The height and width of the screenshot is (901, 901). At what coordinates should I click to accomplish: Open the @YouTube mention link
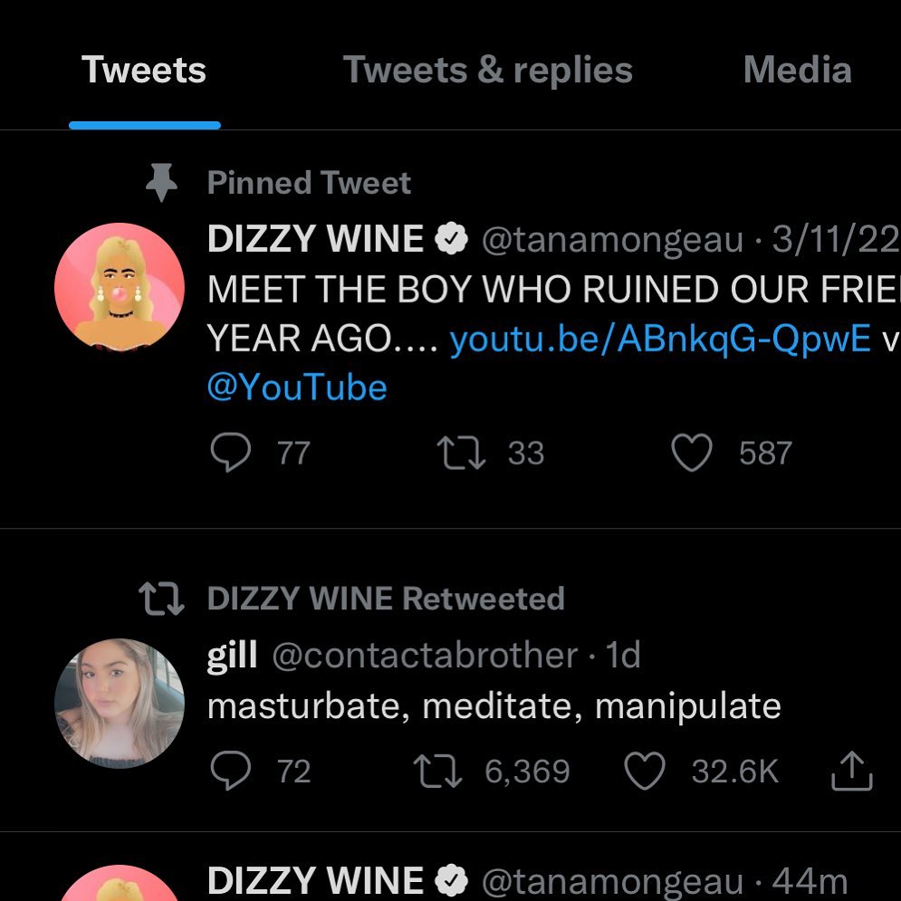[297, 388]
